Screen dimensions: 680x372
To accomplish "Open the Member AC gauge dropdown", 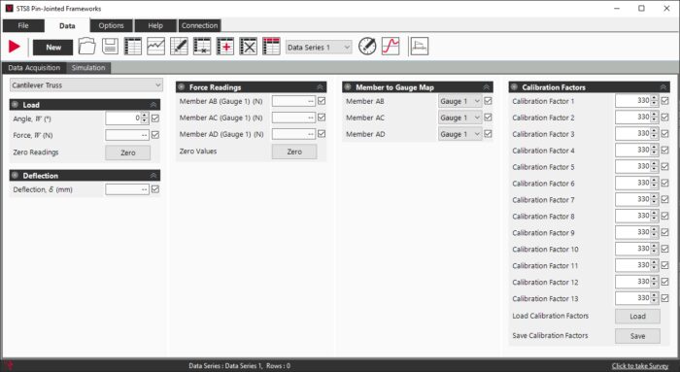I will coord(460,118).
